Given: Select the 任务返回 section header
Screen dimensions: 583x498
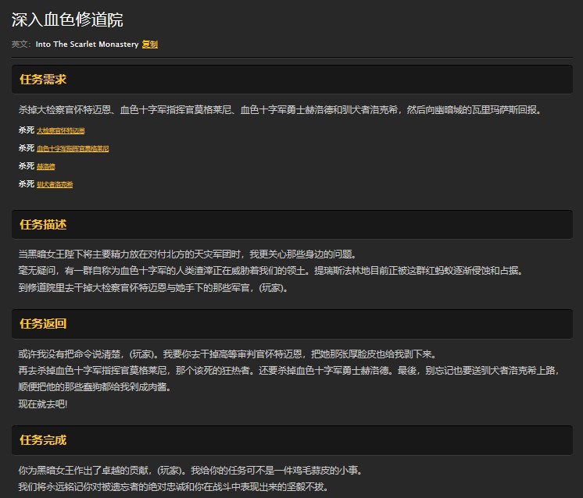Looking at the screenshot, I should pos(43,324).
